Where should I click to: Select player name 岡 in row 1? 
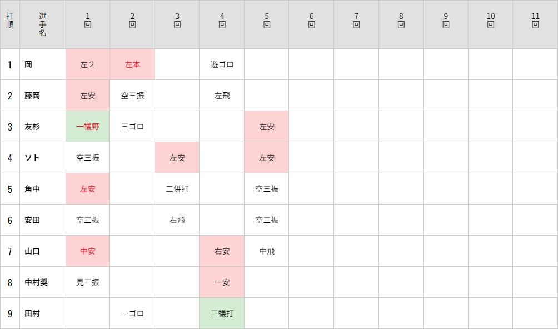[28, 64]
